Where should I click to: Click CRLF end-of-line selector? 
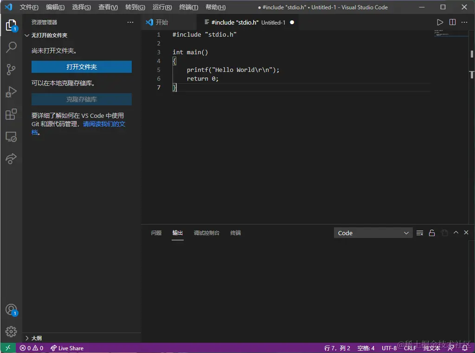(410, 348)
